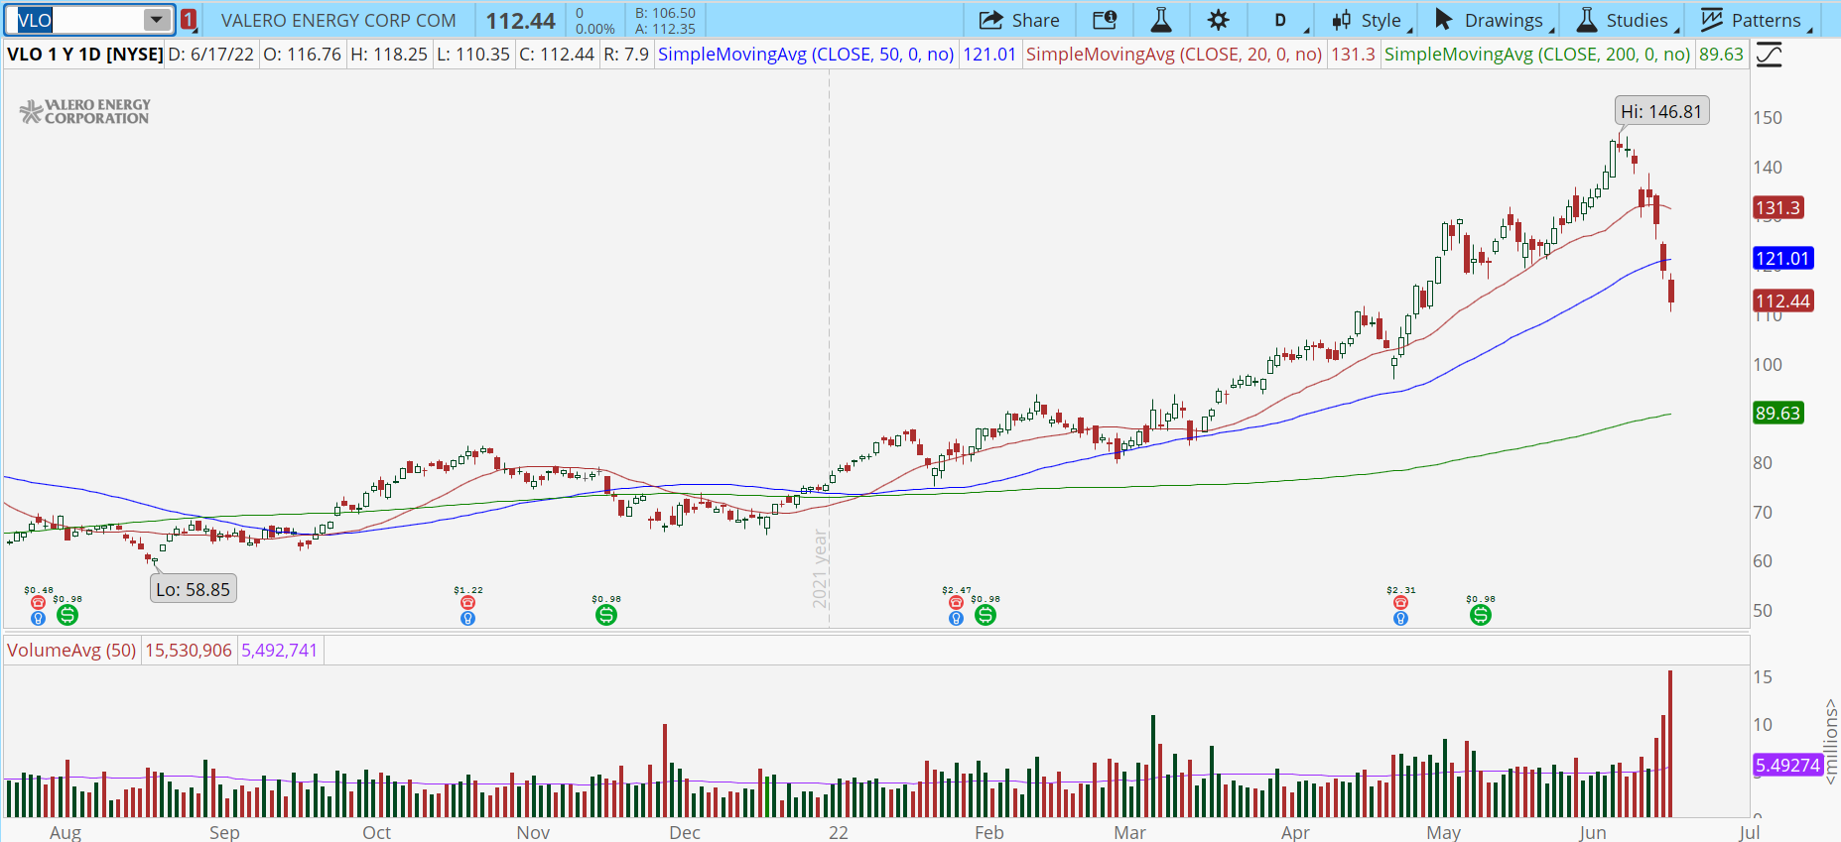
Task: Click the 0.00% change value
Action: tap(595, 29)
